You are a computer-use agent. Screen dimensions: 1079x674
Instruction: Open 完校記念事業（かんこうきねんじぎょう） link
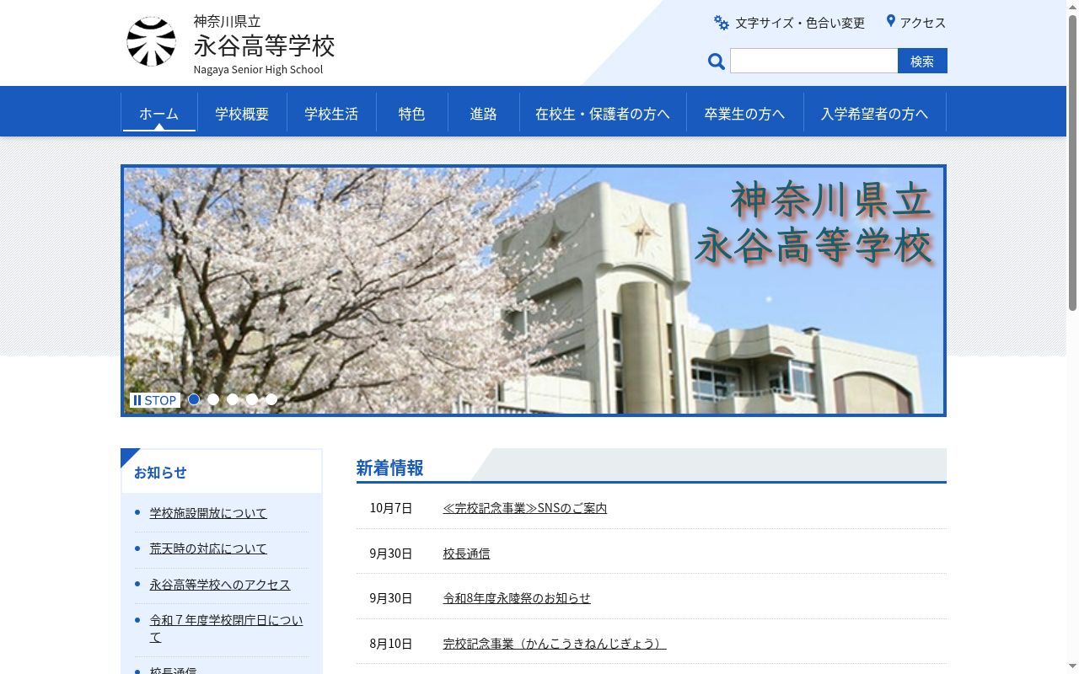(x=555, y=643)
